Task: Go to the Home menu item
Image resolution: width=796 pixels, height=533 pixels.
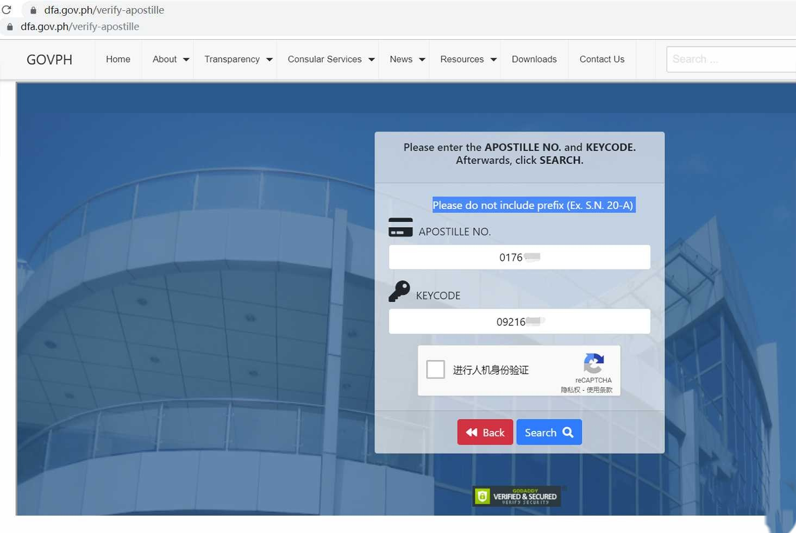Action: pos(118,59)
